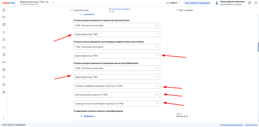Click the Текст сохранен status
This screenshot has width=259, height=127.
point(185,10)
